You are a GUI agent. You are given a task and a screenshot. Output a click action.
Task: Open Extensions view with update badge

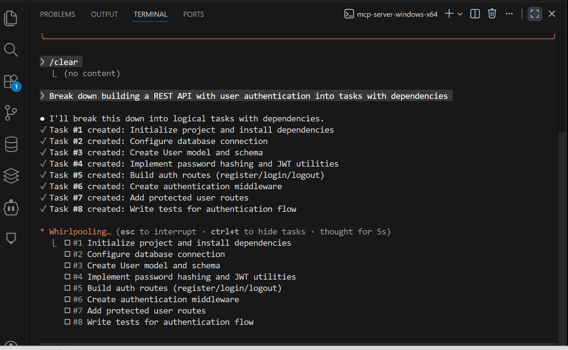[11, 82]
